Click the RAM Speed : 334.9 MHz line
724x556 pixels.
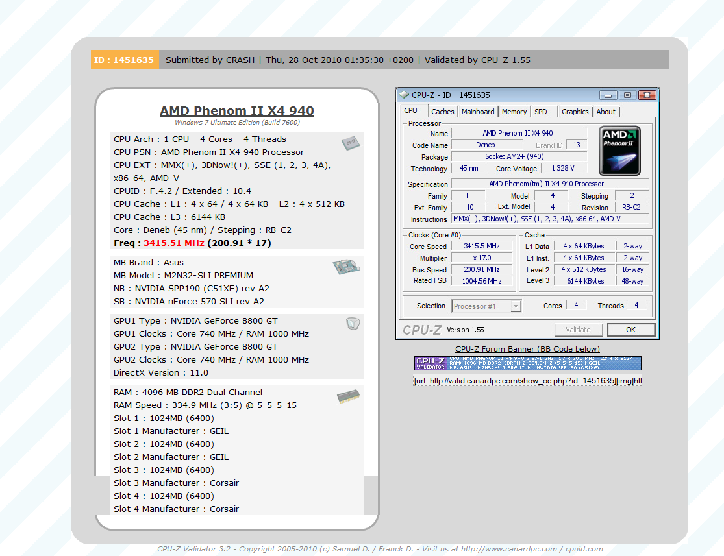coord(205,405)
